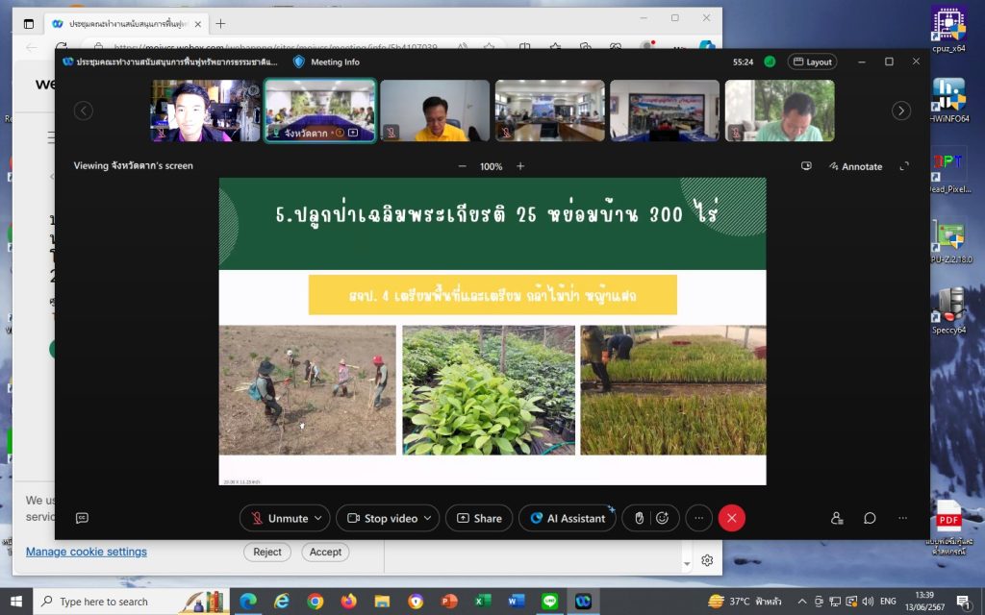Viewport: 985px width, 615px height.
Task: Open weather widget showing 37°C
Action: [745, 602]
